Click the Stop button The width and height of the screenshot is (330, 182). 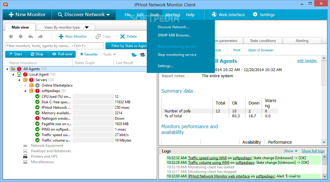(37, 54)
